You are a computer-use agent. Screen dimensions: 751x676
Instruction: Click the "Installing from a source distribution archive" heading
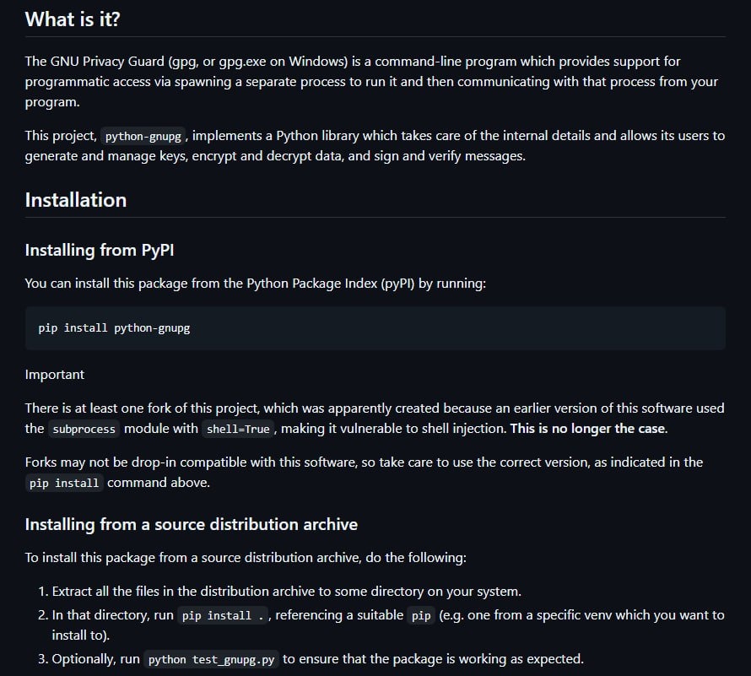(x=191, y=524)
